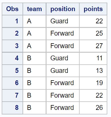This screenshot has height=117, width=111.
Task: Select Forward cell in row 6
Action: tap(63, 83)
